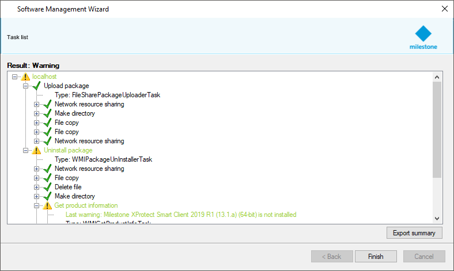Click the warning icon next to localhost
This screenshot has height=271, width=454.
coord(26,77)
